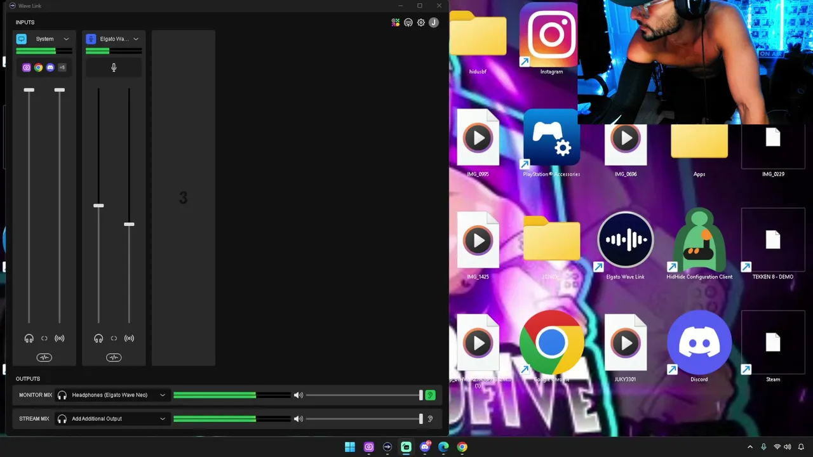Open the colorful app marketplace icon
813x457 pixels.
pyautogui.click(x=396, y=23)
